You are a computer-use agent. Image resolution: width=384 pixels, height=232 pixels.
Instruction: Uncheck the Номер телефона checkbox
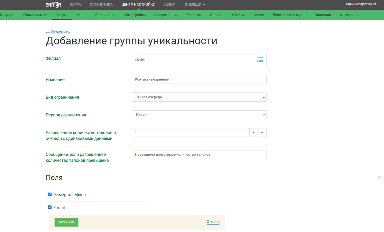point(50,194)
